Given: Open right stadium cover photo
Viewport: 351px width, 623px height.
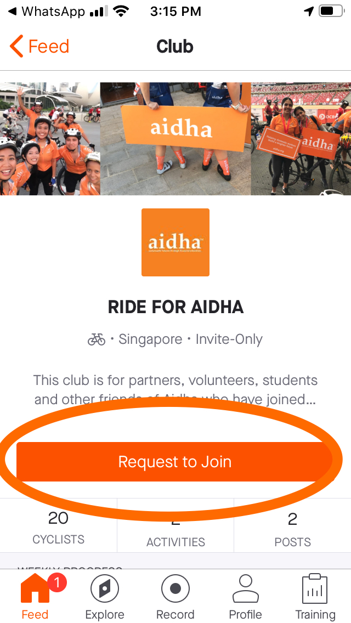Looking at the screenshot, I should [x=301, y=139].
